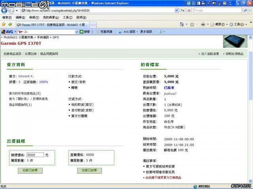Open 賣方「關於我」/評價與意見 link
This screenshot has width=253, height=189.
coord(28,99)
